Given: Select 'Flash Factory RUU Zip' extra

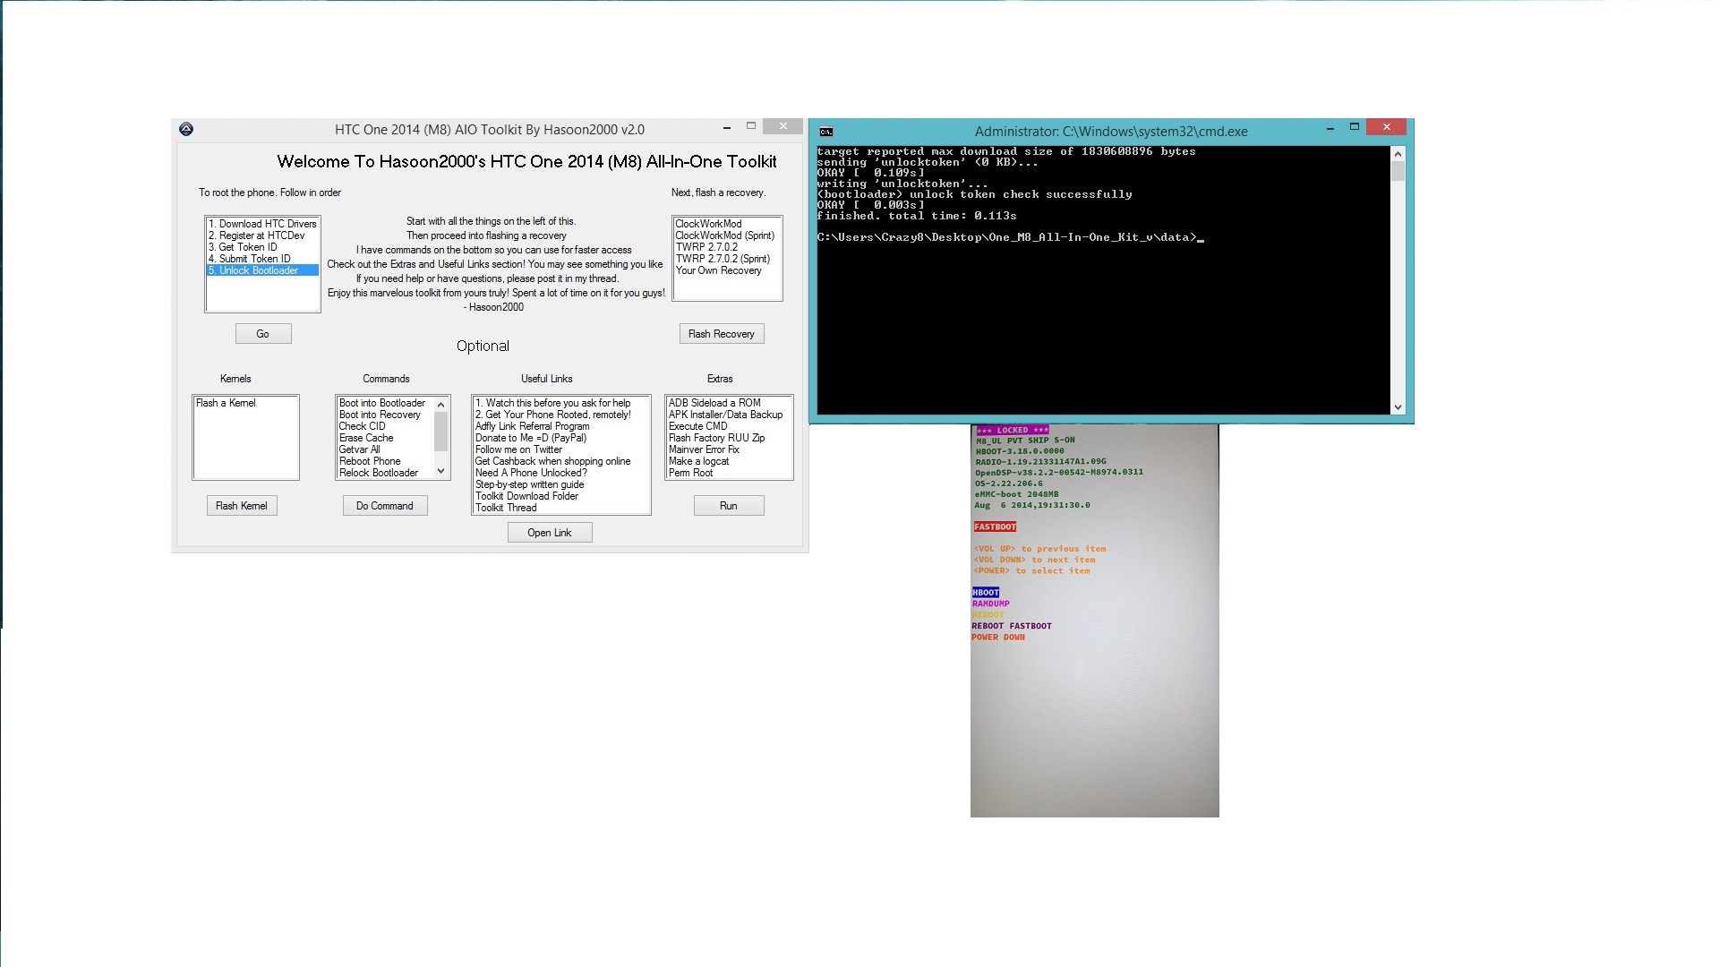Looking at the screenshot, I should click(x=729, y=438).
